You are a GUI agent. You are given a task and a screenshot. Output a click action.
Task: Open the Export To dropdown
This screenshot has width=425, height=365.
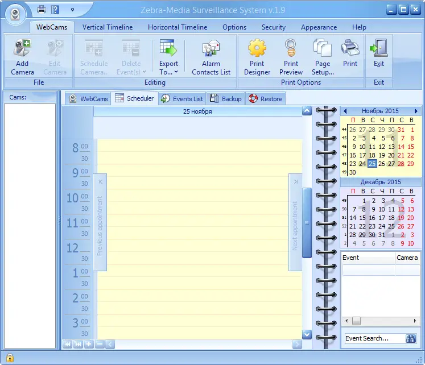[168, 57]
